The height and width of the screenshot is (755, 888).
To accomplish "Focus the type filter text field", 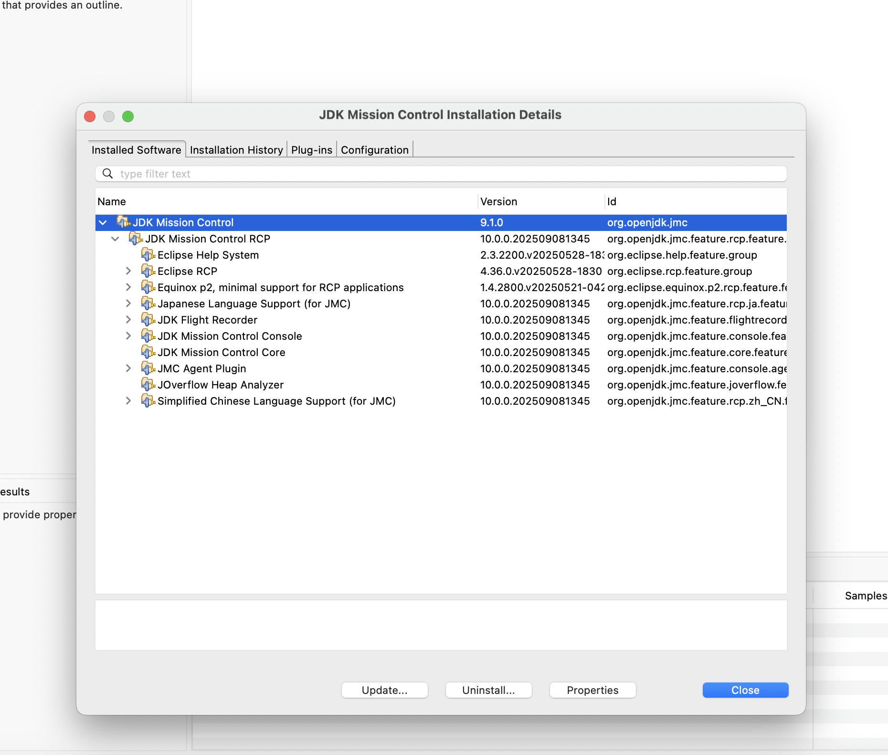I will (441, 174).
